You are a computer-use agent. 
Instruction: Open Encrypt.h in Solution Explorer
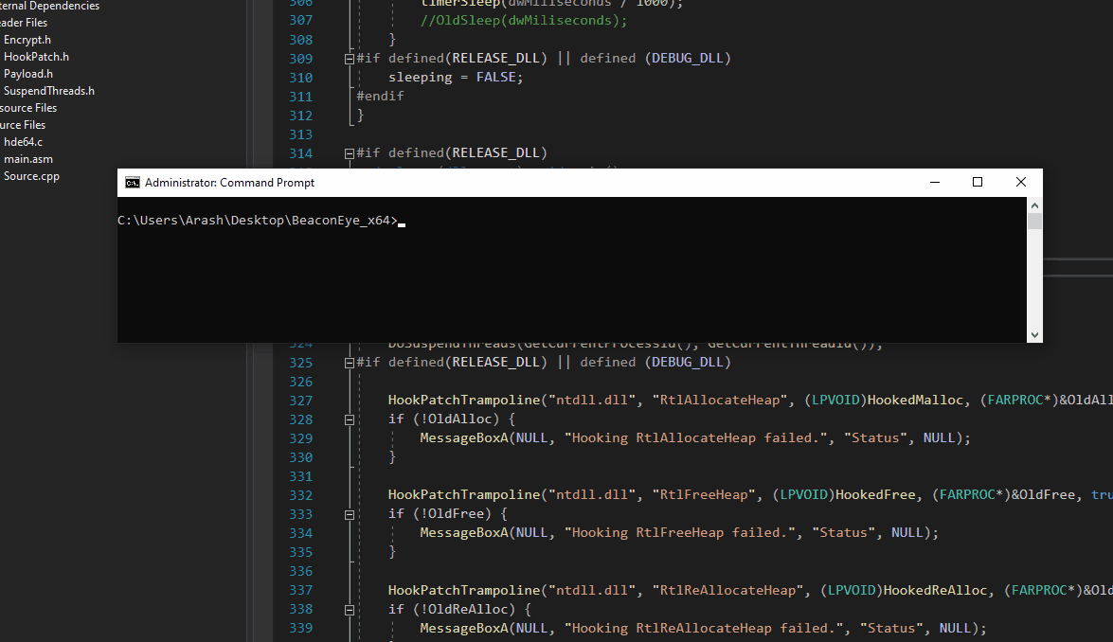click(x=27, y=40)
